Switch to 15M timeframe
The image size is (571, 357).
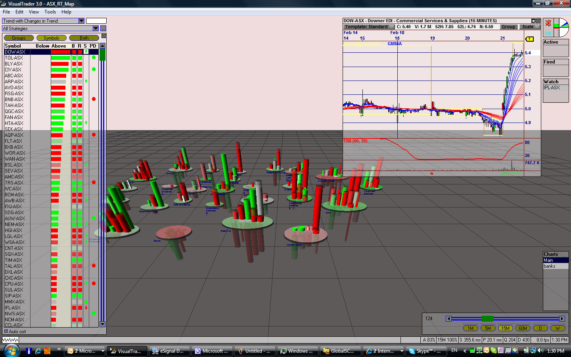coord(506,328)
